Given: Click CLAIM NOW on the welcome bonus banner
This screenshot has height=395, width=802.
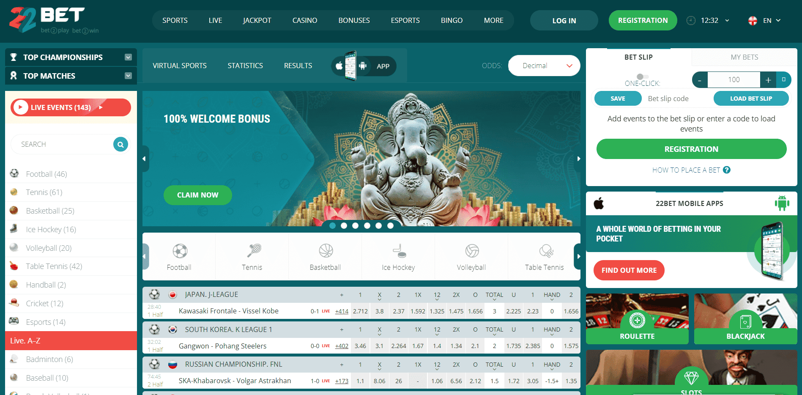Looking at the screenshot, I should (x=197, y=195).
